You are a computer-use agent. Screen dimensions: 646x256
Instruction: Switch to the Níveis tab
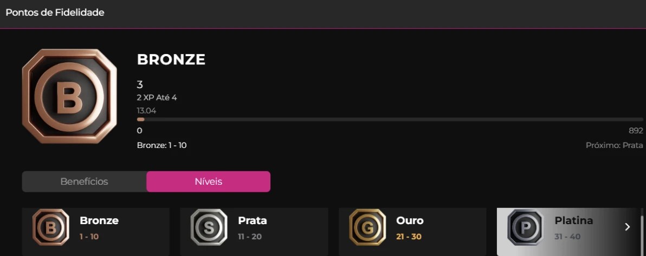209,181
